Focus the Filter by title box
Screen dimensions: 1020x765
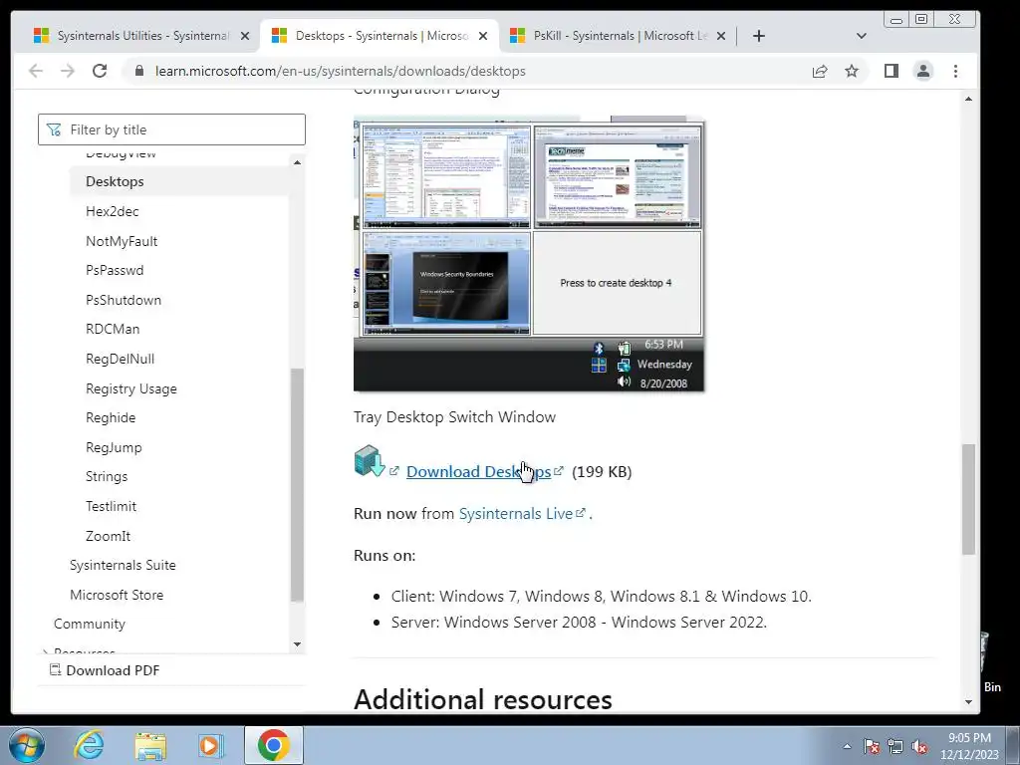[x=171, y=129]
